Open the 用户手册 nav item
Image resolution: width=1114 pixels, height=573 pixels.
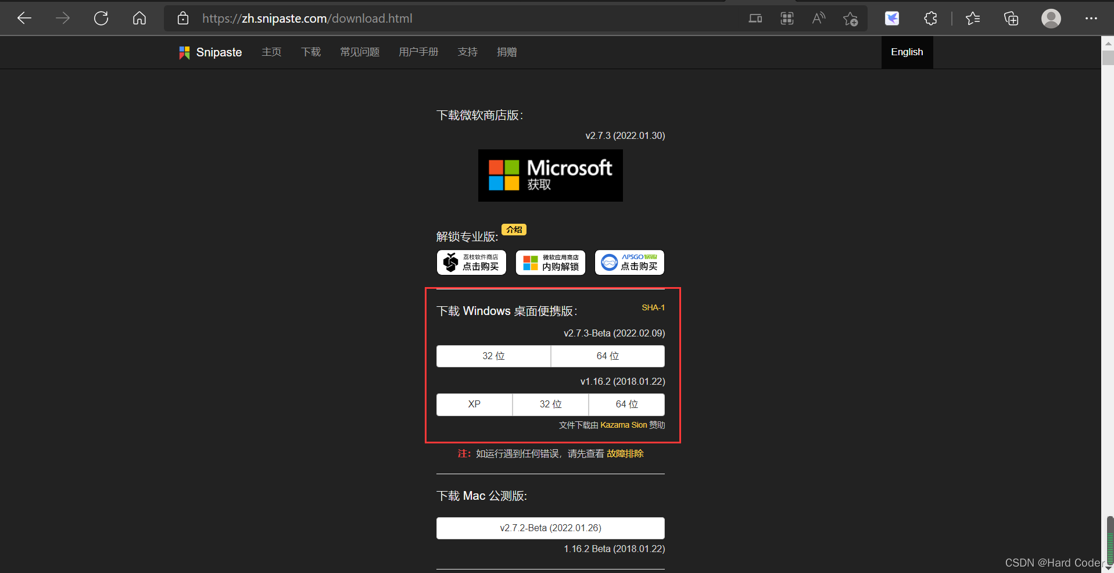pyautogui.click(x=418, y=52)
